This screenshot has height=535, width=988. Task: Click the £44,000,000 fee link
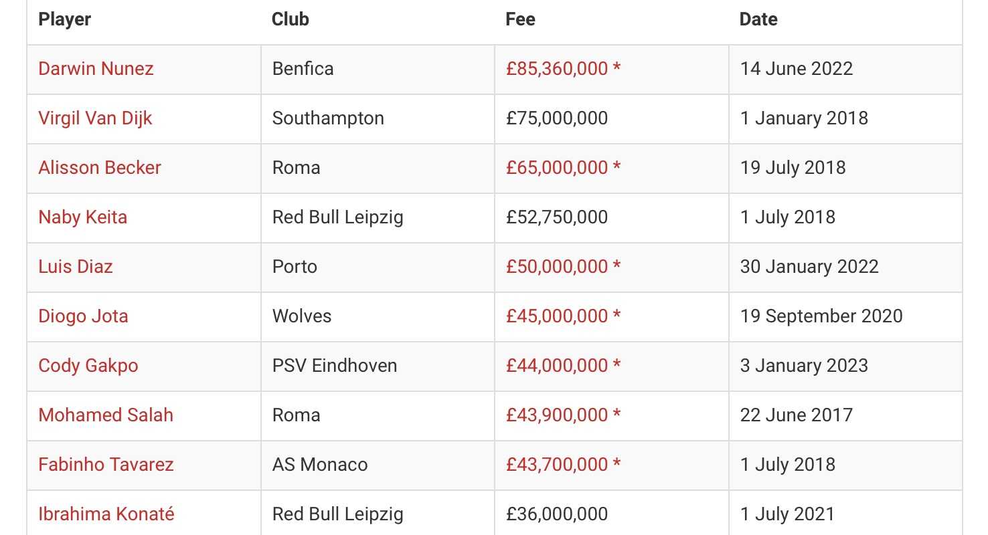(564, 366)
